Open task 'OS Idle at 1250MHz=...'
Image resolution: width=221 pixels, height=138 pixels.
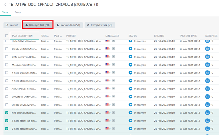click(x=24, y=49)
